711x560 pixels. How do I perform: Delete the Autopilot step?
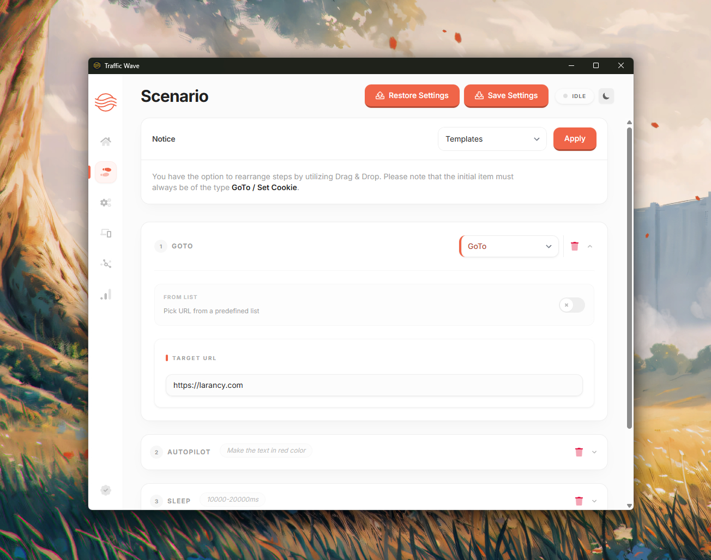579,452
